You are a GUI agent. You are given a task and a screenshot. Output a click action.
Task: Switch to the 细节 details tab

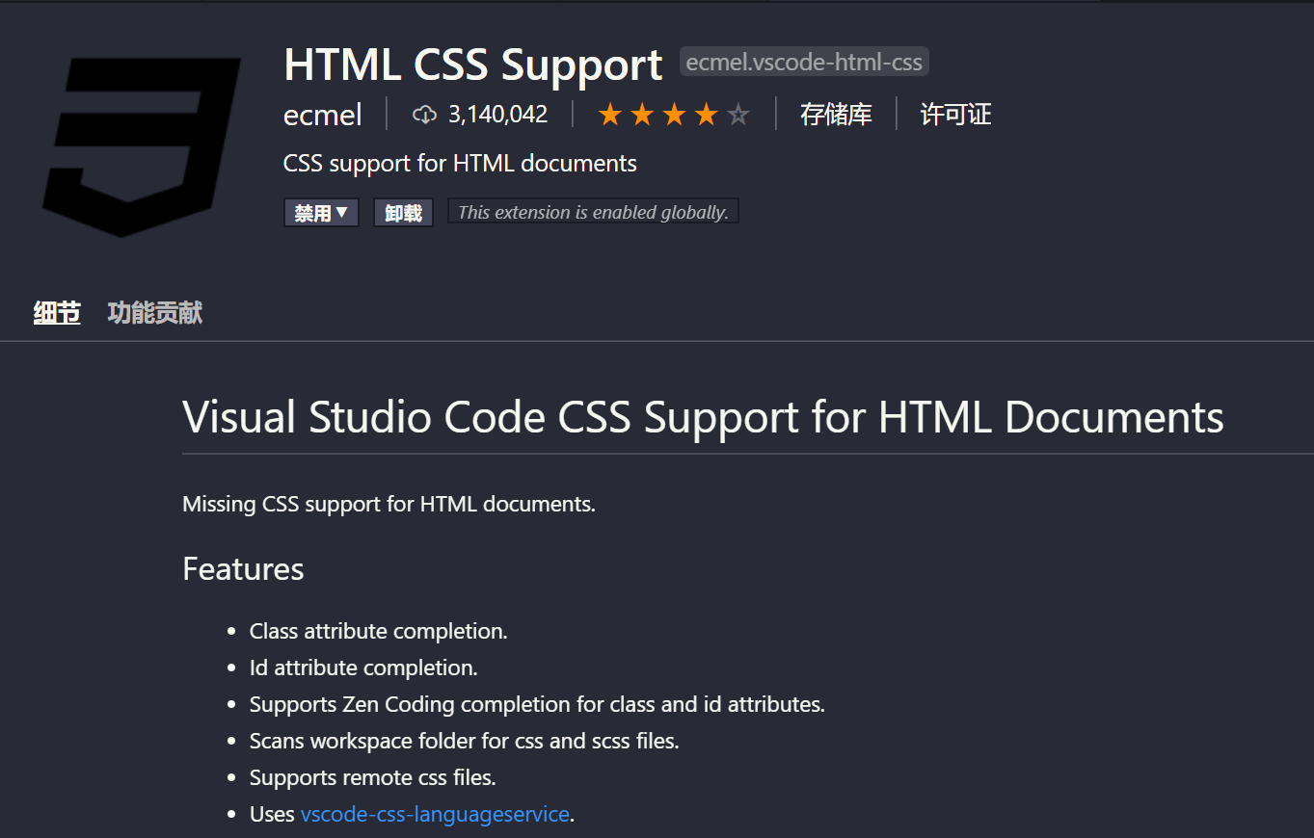57,313
